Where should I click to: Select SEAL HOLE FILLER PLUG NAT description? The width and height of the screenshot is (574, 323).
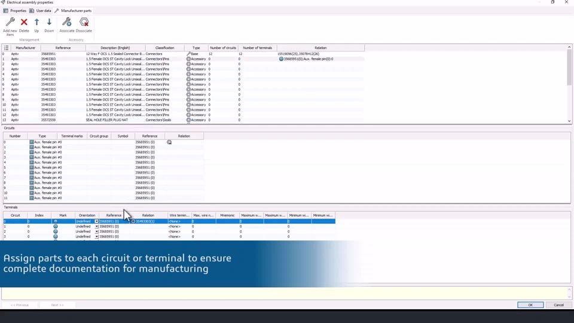point(107,120)
